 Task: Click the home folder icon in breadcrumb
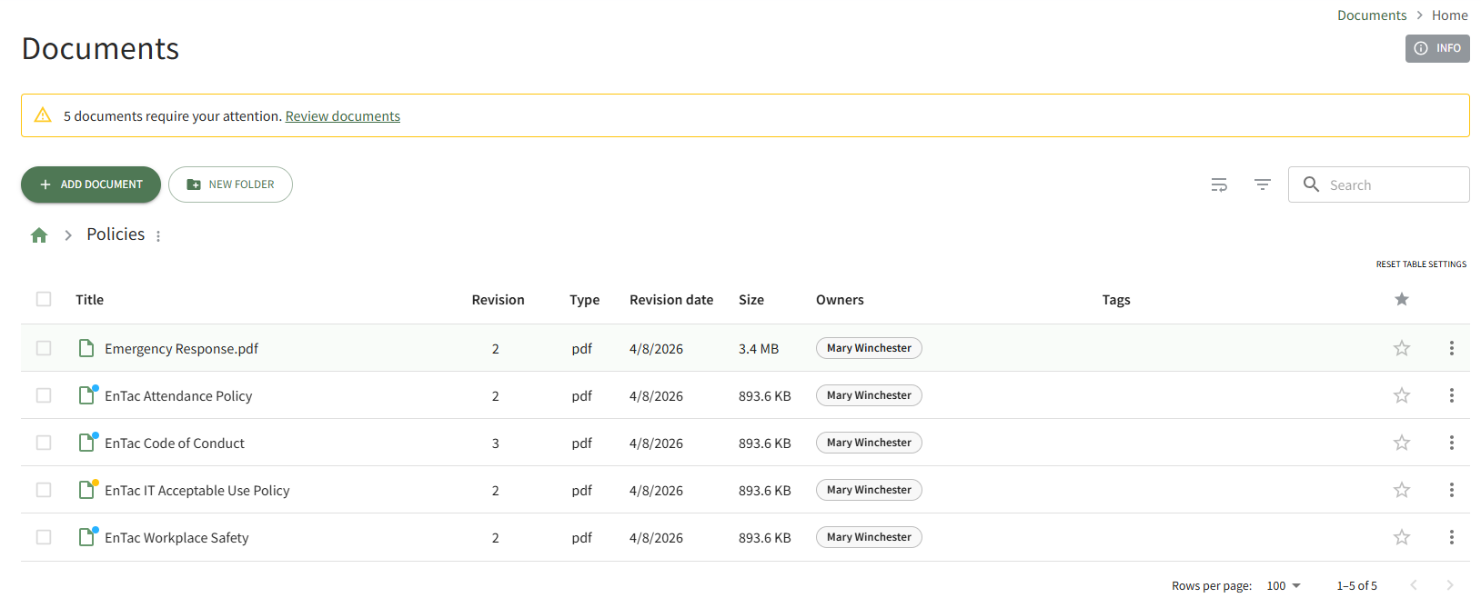(x=39, y=235)
